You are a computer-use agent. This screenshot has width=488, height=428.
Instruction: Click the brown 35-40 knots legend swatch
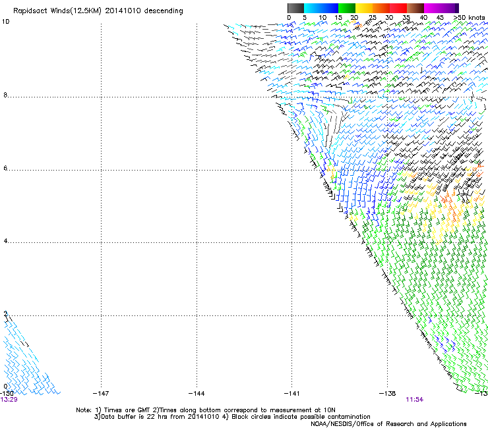coord(415,9)
